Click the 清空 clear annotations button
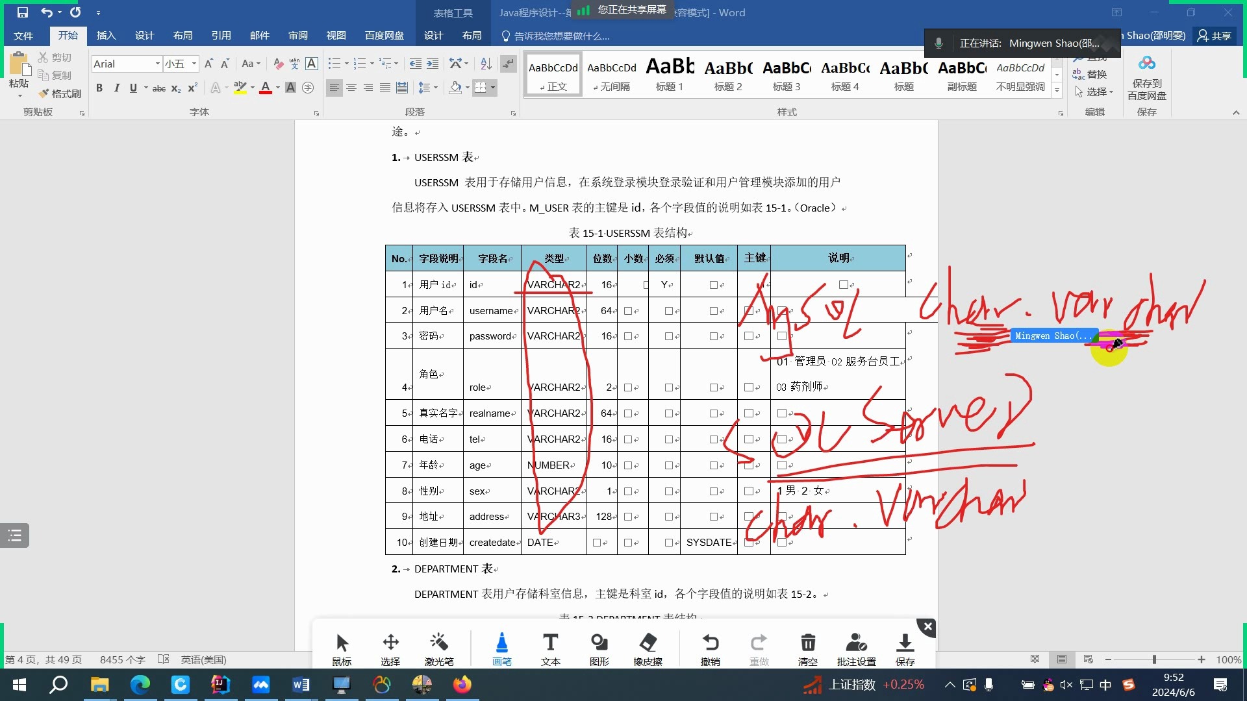Screen dimensions: 1247x701 (807, 649)
